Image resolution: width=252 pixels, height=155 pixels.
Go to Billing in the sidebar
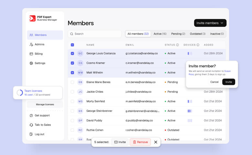pos(45,54)
